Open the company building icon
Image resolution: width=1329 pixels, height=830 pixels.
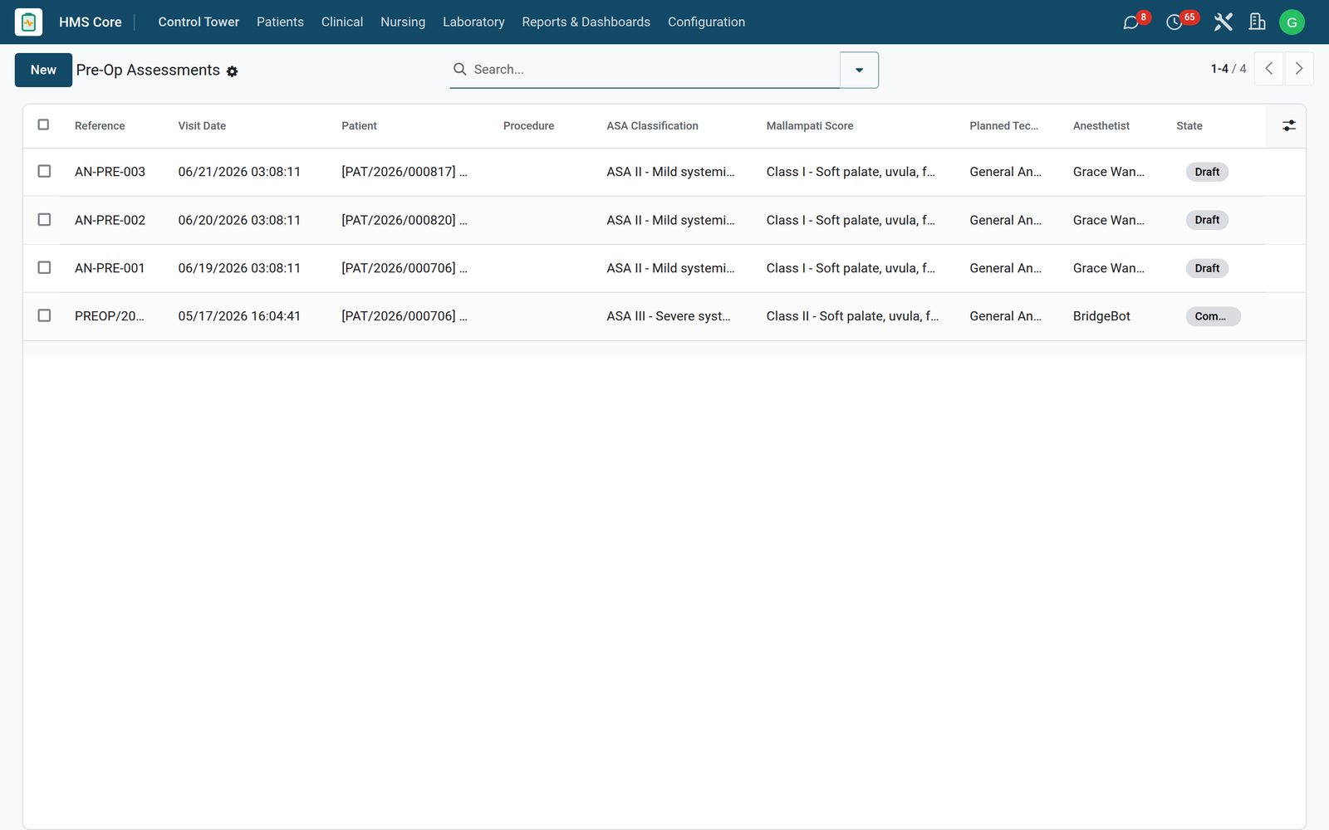[1258, 22]
